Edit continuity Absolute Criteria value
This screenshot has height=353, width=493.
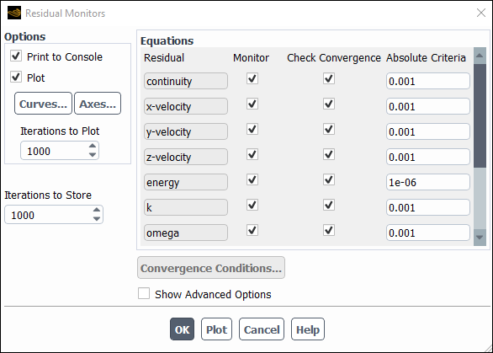pos(428,81)
